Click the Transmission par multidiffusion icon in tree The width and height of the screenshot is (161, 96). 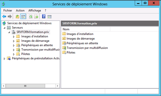point(18,50)
